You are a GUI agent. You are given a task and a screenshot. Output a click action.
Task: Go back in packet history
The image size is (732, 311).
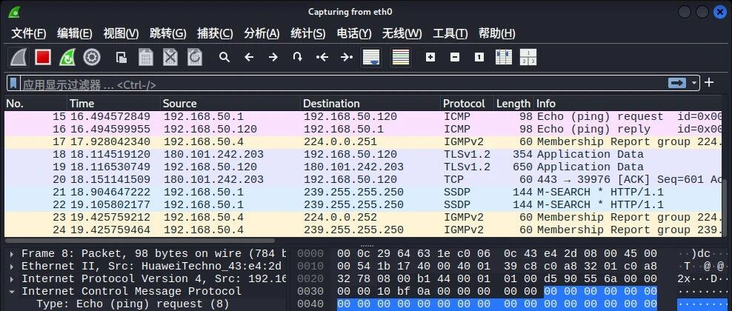click(249, 57)
